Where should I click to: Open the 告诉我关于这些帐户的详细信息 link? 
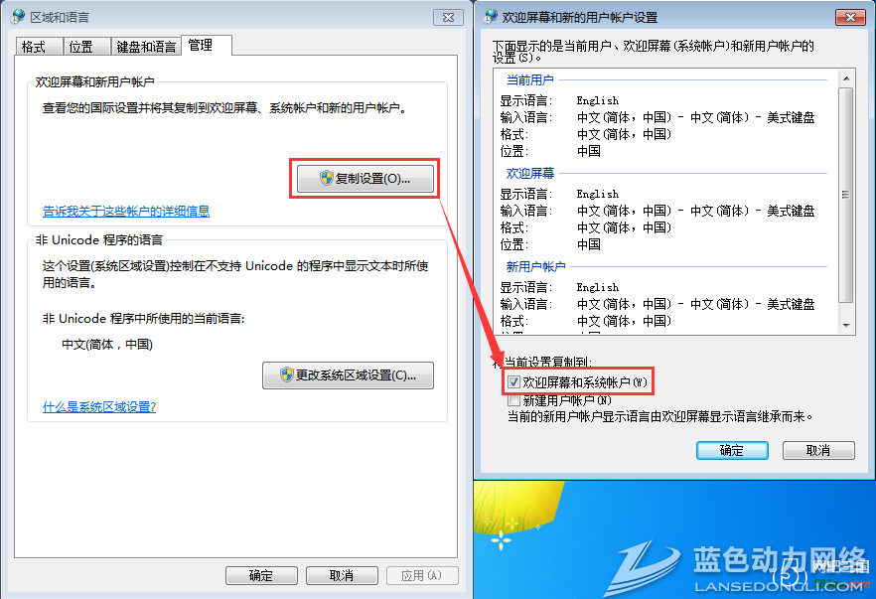coord(126,212)
